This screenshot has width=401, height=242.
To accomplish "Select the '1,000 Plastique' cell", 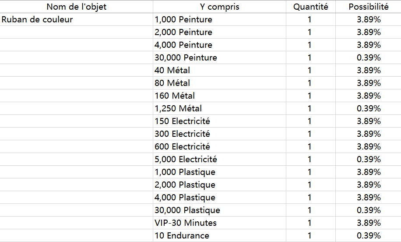I will (x=219, y=172).
